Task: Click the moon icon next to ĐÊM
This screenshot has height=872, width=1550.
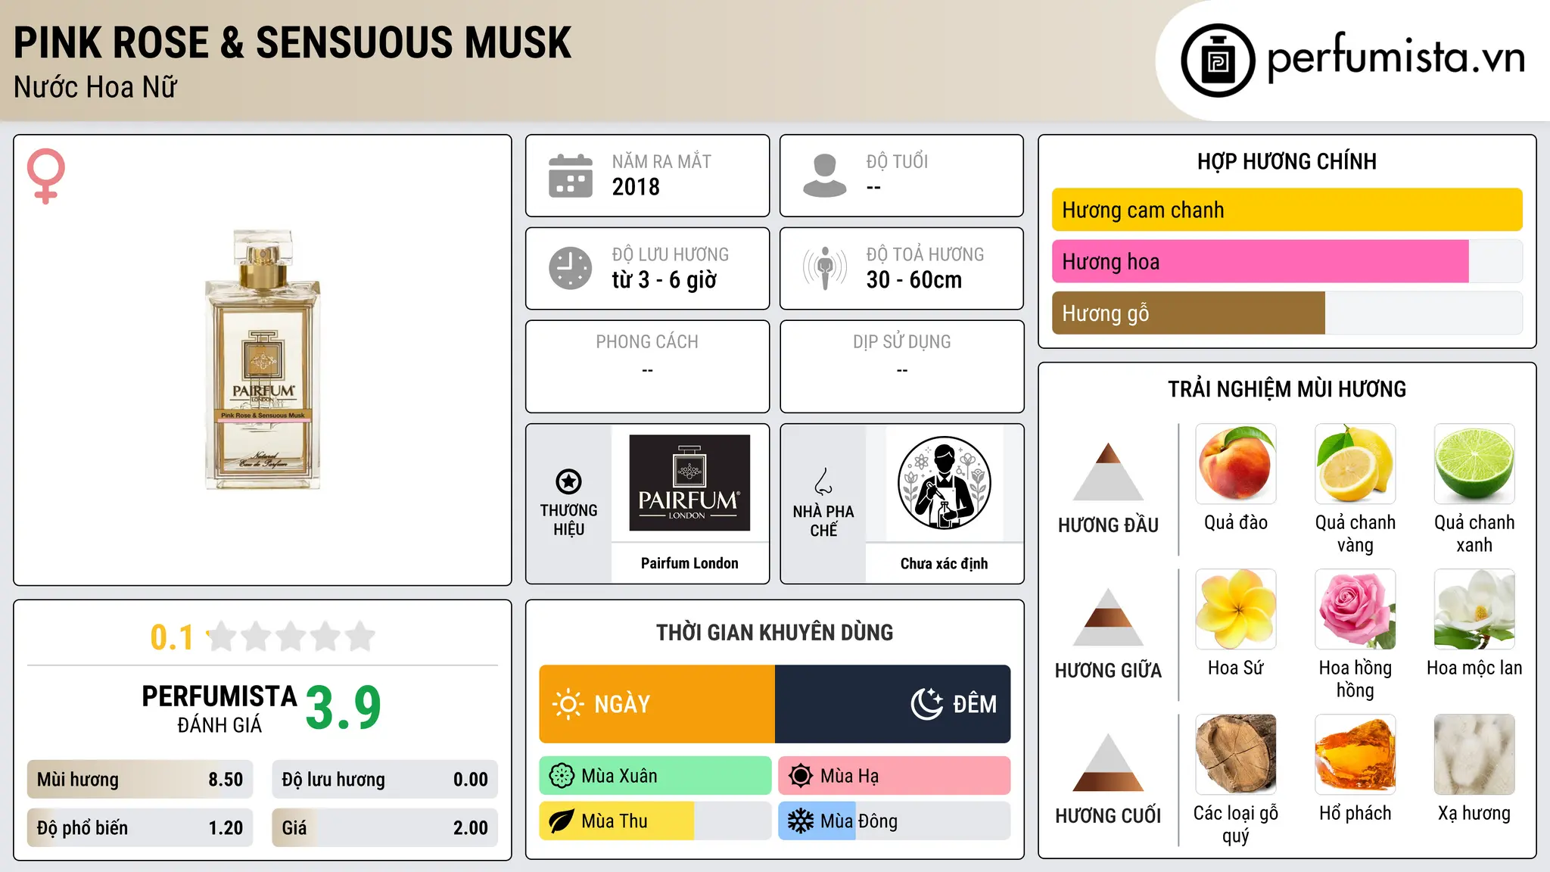Action: (927, 704)
